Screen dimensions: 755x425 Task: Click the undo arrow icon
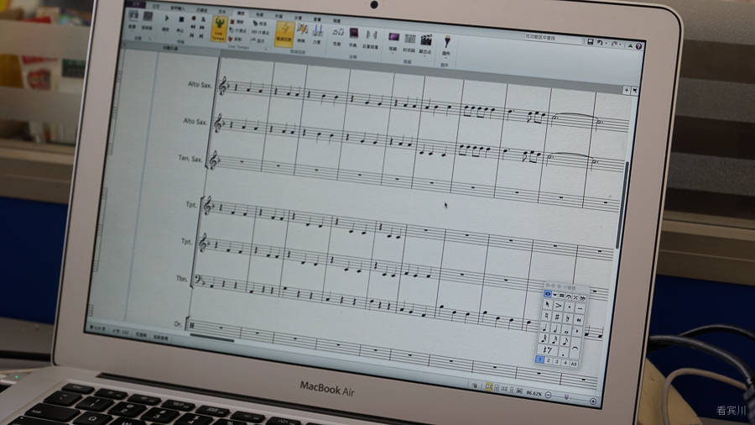601,42
